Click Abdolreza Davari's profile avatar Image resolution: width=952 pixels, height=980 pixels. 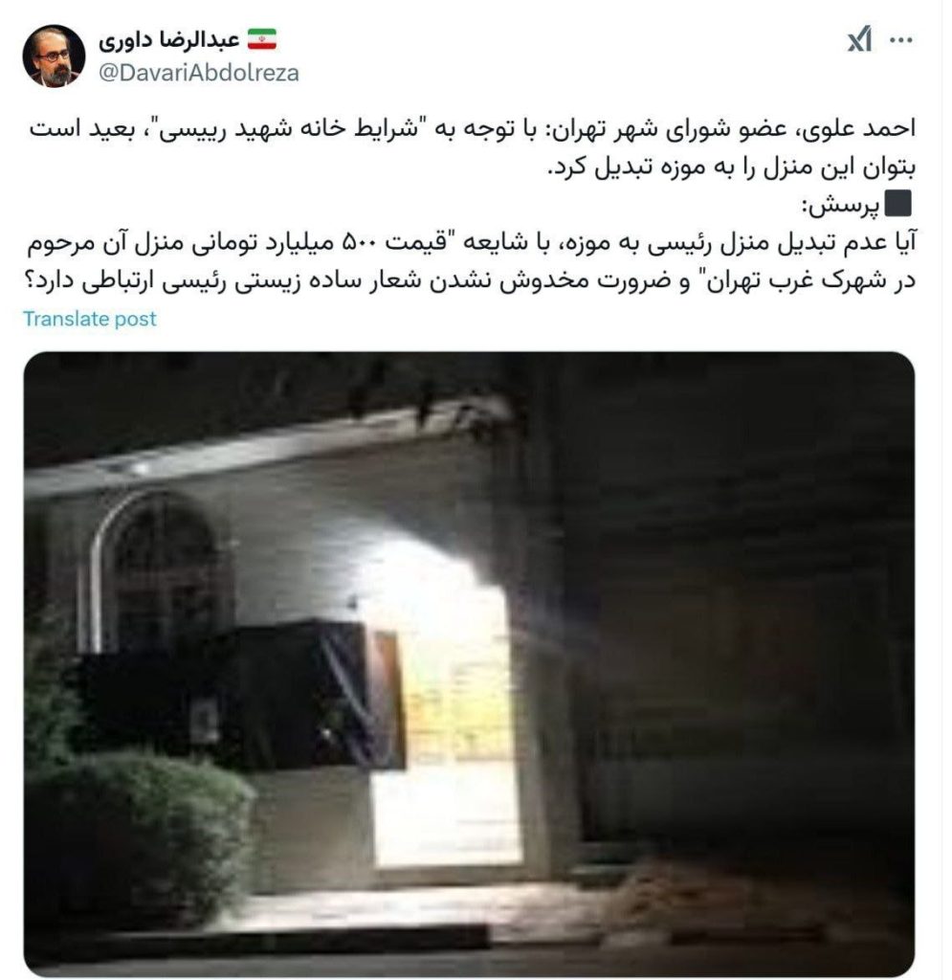54,56
